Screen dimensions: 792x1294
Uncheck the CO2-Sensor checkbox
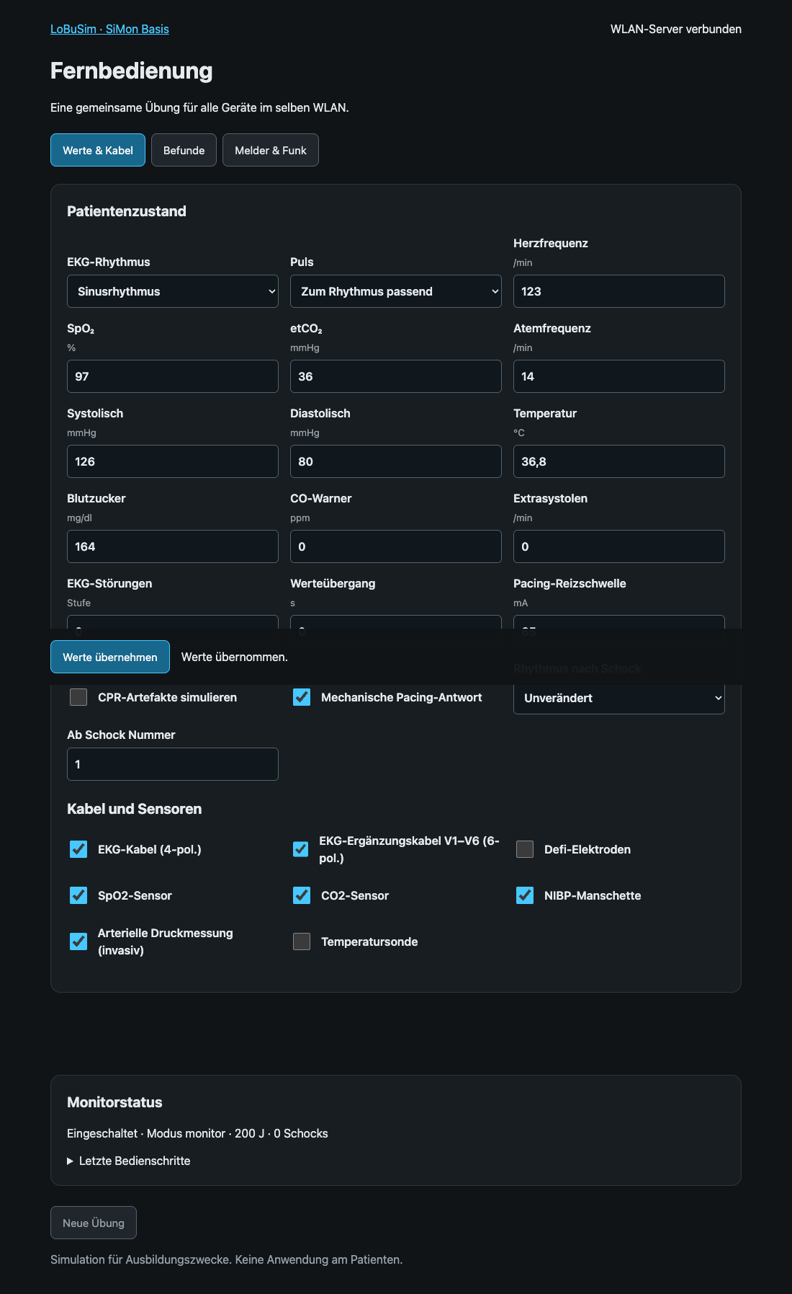[302, 895]
